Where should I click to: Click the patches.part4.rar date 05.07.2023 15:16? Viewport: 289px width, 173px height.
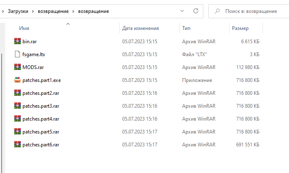(x=140, y=119)
